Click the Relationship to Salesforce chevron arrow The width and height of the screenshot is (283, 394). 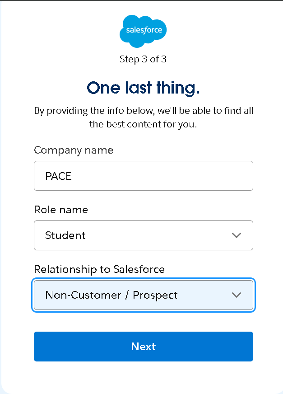tap(236, 295)
